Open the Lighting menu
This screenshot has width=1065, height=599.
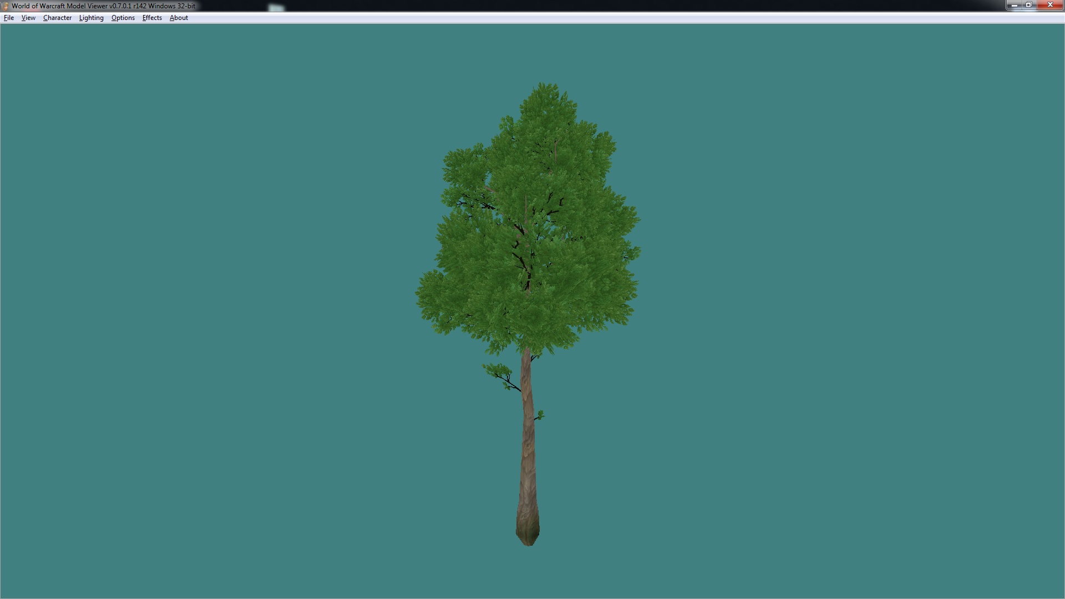pos(91,18)
